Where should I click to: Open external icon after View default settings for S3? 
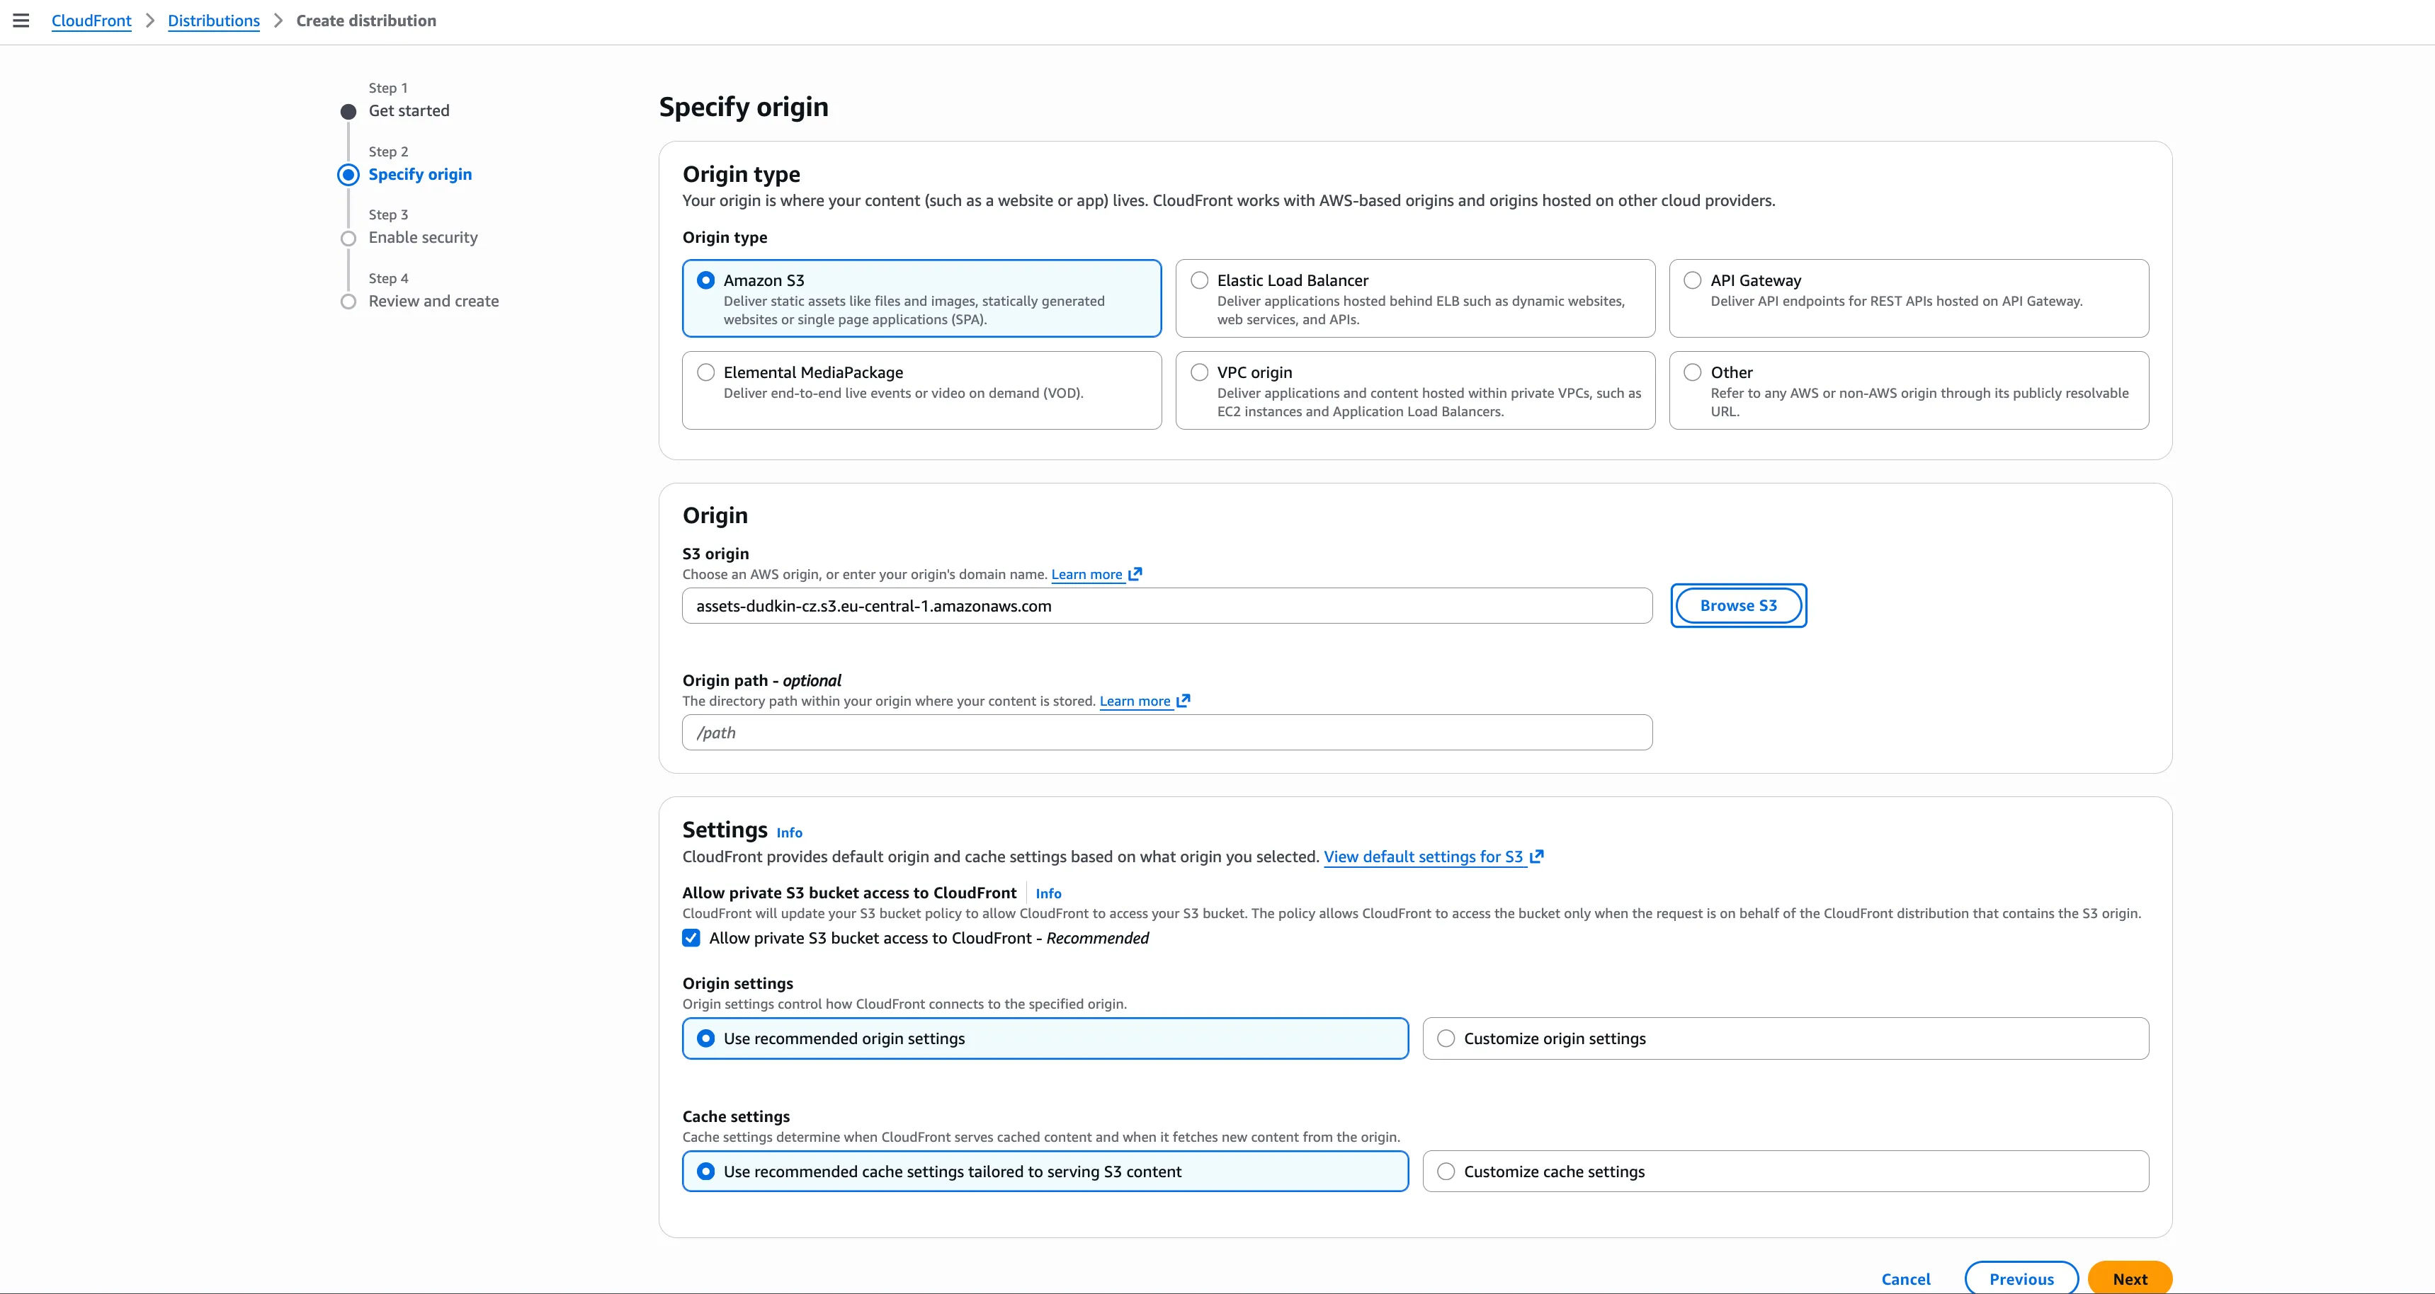point(1537,857)
